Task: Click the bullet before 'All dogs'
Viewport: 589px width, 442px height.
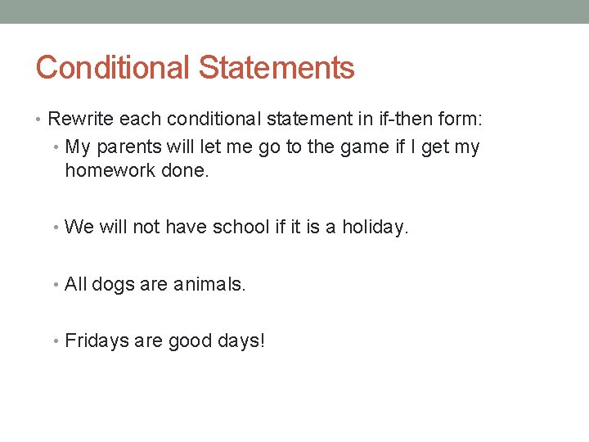Action: pos(56,284)
